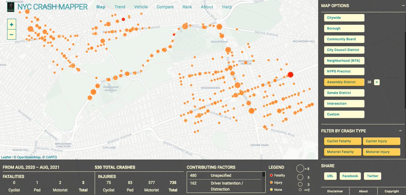
Task: Click the Fatality legend red dot
Action: click(271, 175)
